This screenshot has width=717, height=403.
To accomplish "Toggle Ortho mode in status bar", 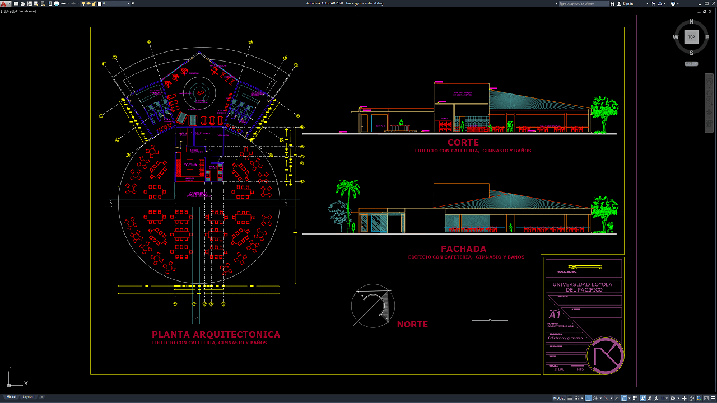I will pos(589,398).
